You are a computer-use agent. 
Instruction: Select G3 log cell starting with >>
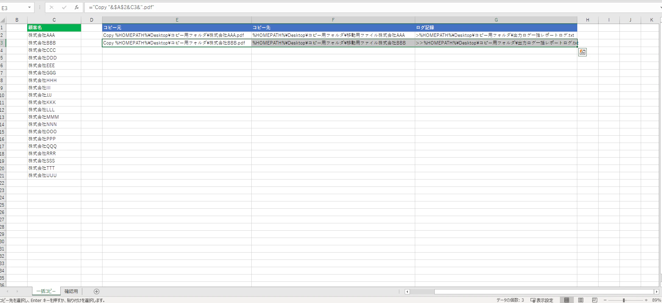click(496, 43)
